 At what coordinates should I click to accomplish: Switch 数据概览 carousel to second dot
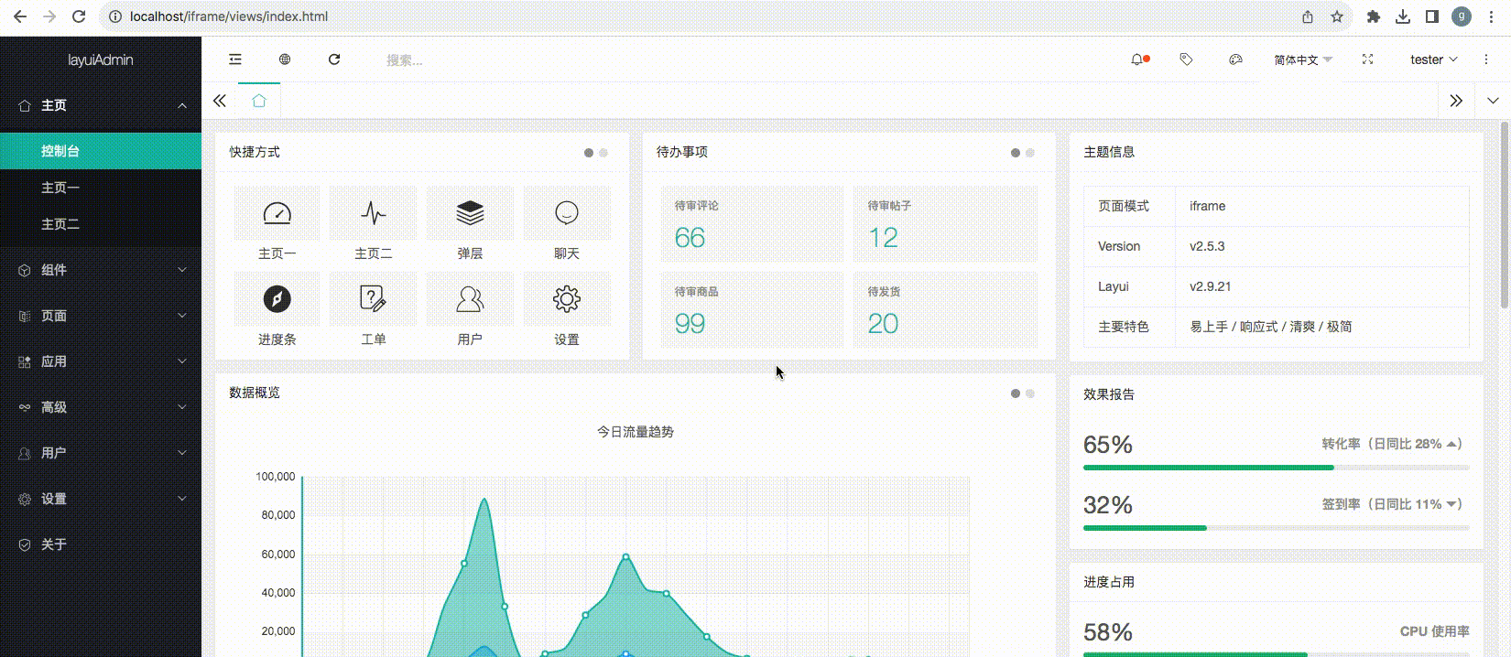pyautogui.click(x=1030, y=393)
